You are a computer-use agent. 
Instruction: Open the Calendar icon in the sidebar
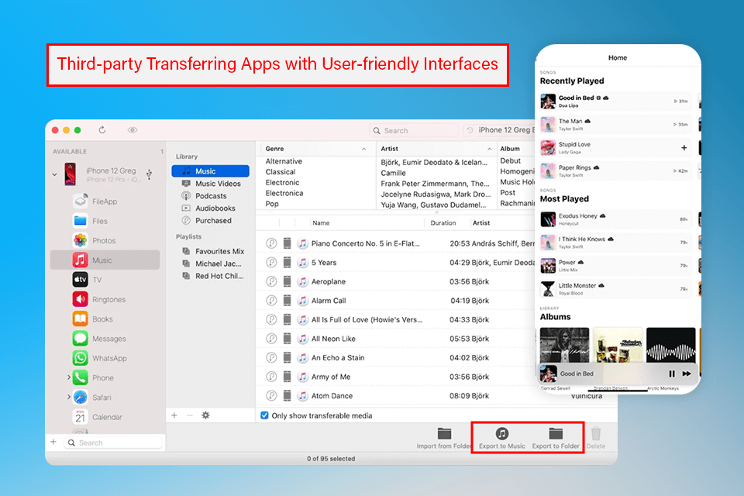point(80,417)
